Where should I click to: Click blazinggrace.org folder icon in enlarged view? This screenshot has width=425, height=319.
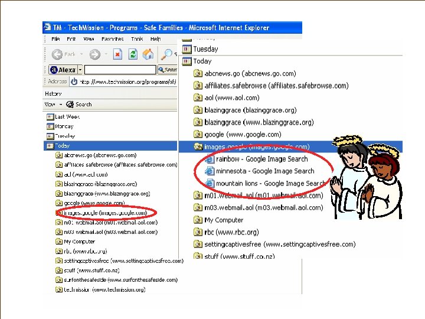tap(198, 110)
